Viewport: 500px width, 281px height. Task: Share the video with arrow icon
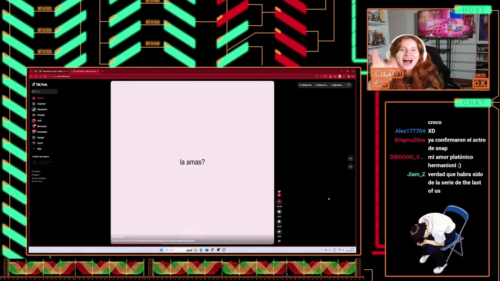pyautogui.click(x=279, y=231)
